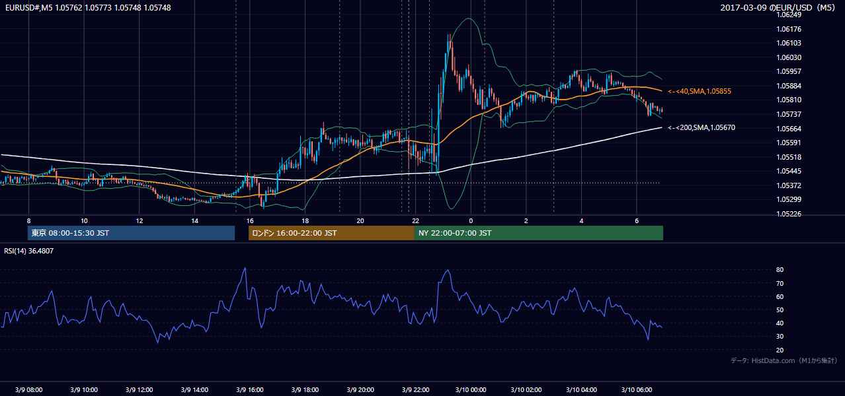Image resolution: width=845 pixels, height=396 pixels.
Task: Click hour 8 on the price chart time axis
Action: click(x=28, y=220)
